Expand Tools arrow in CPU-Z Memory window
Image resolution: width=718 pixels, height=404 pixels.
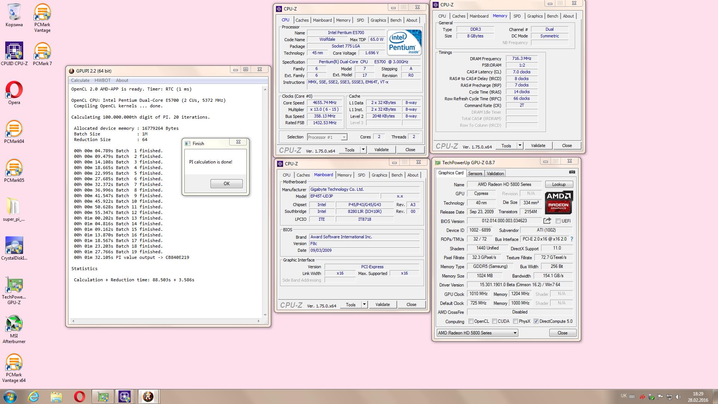click(519, 146)
